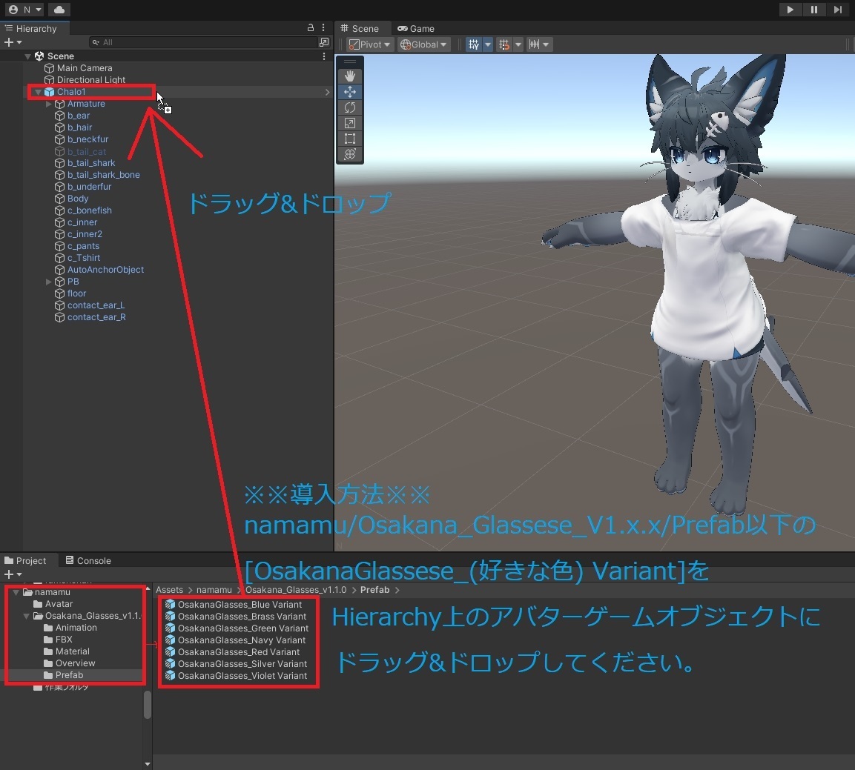Select OsakanaGlasses_Red Variant in the Project panel
855x770 pixels.
coord(239,651)
